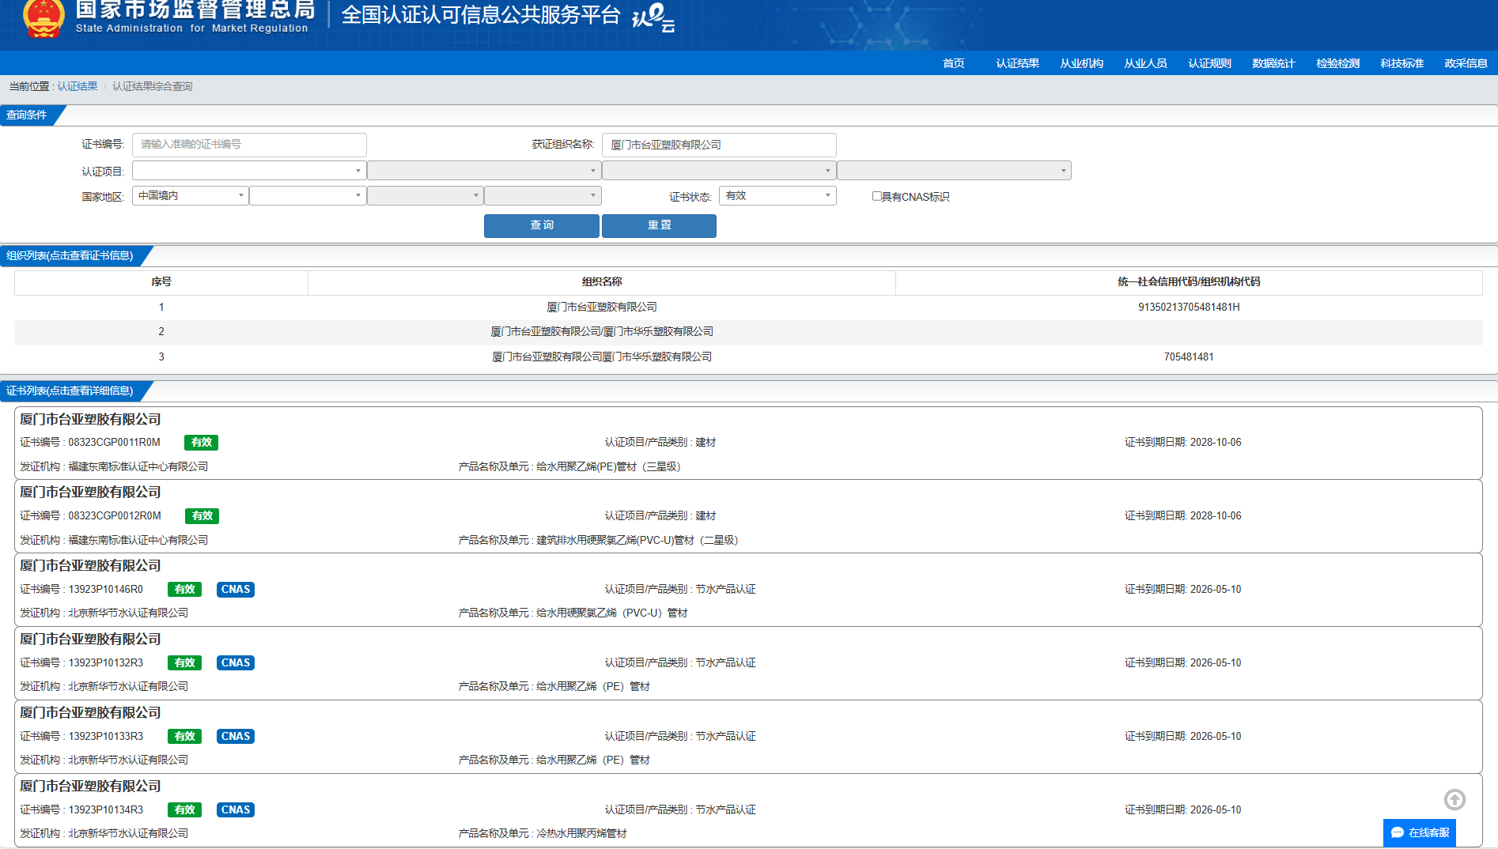
Task: Click CNAS badge for certificate 13923P10133R3
Action: [x=236, y=737]
